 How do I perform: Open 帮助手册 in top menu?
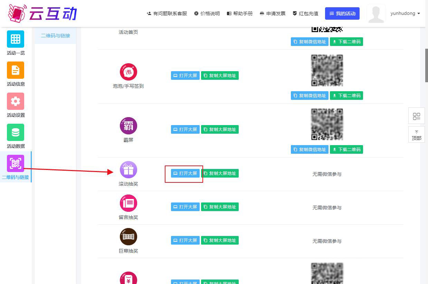click(x=240, y=13)
